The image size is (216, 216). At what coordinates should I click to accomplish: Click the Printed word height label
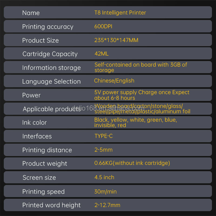[x=51, y=205]
